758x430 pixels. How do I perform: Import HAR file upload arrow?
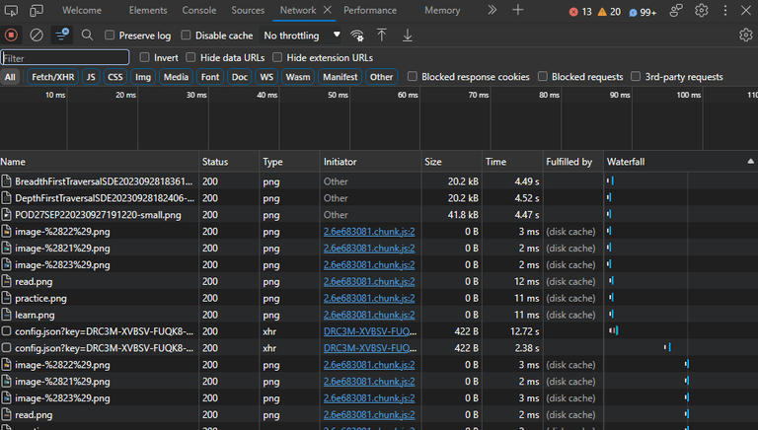381,35
